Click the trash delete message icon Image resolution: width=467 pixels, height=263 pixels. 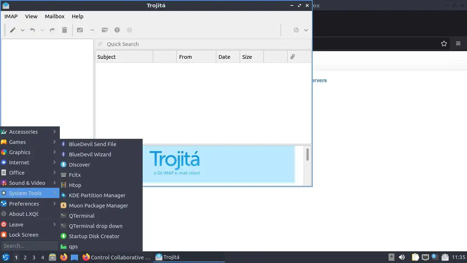tap(65, 30)
